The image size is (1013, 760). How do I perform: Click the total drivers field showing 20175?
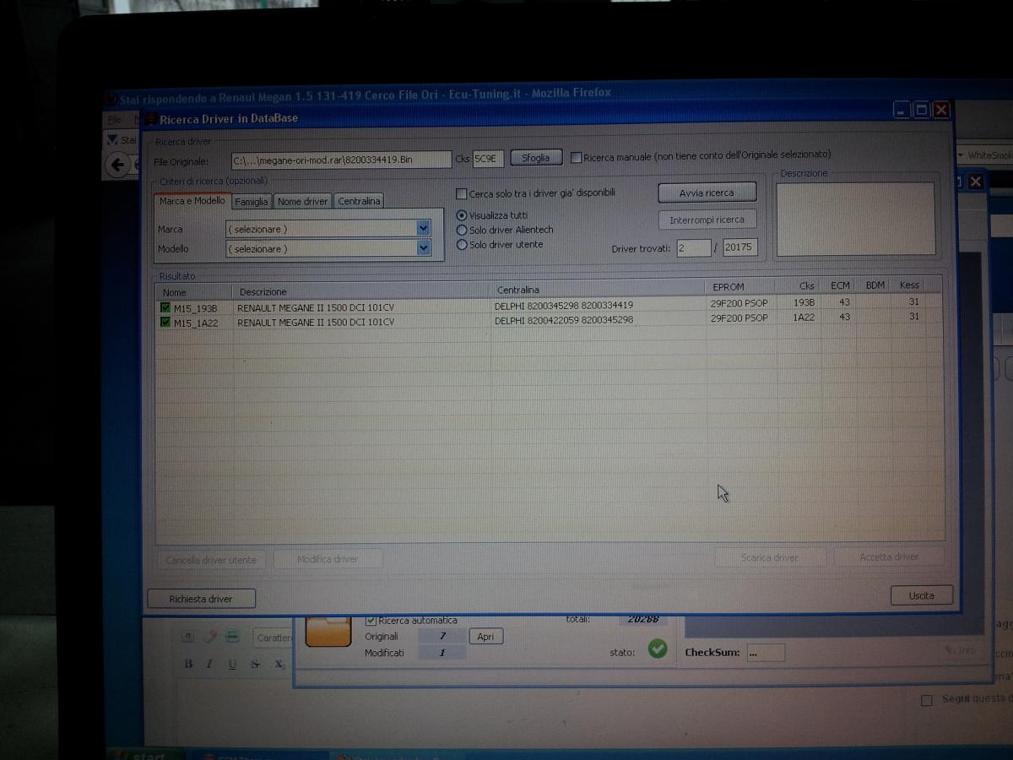739,247
